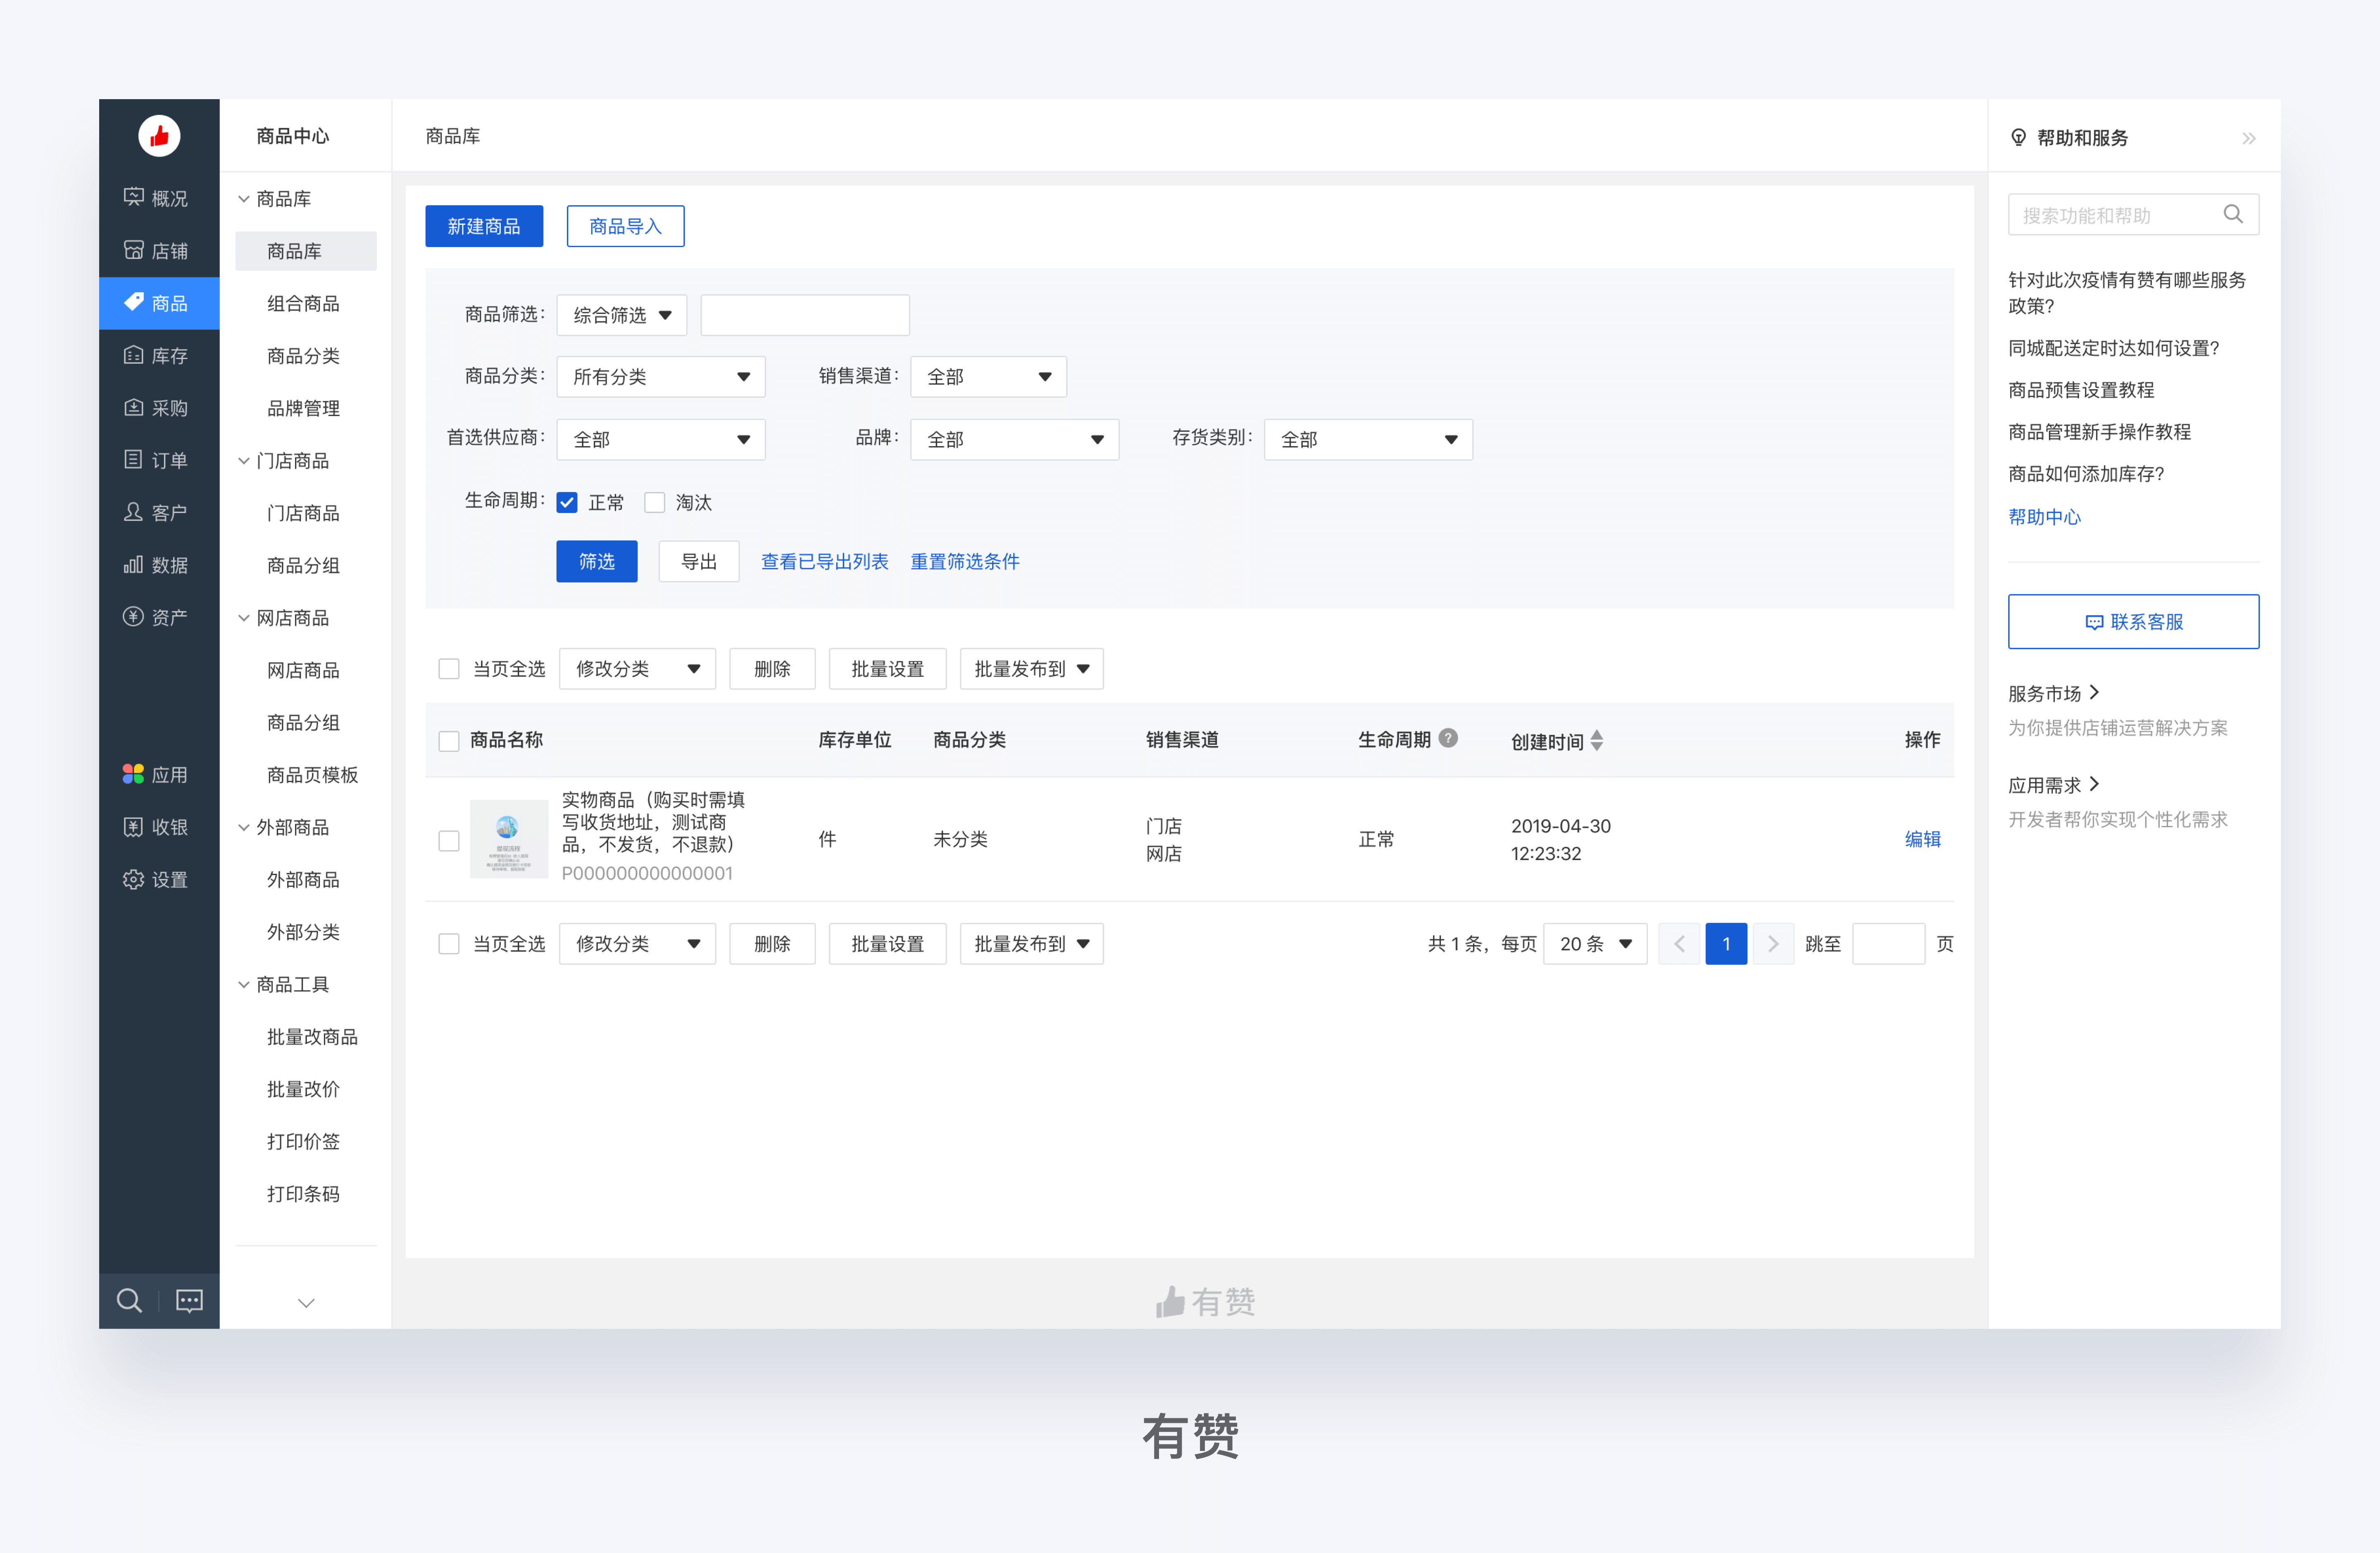Collapse the 门店商品 menu group

coord(244,461)
